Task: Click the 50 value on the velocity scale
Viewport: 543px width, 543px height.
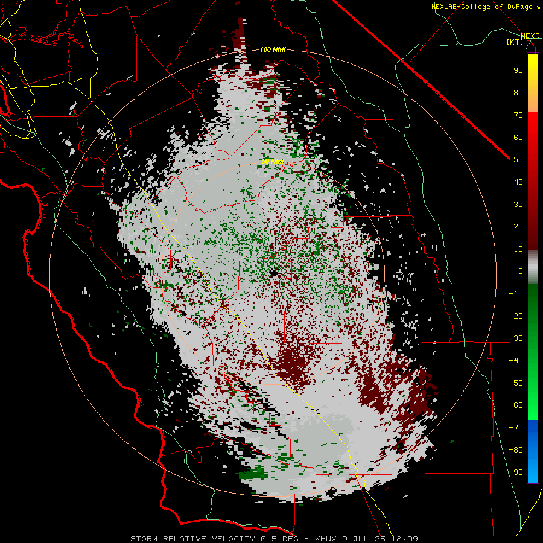Action: (x=518, y=160)
